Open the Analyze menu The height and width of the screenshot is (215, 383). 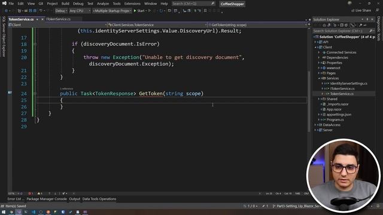click(102, 4)
